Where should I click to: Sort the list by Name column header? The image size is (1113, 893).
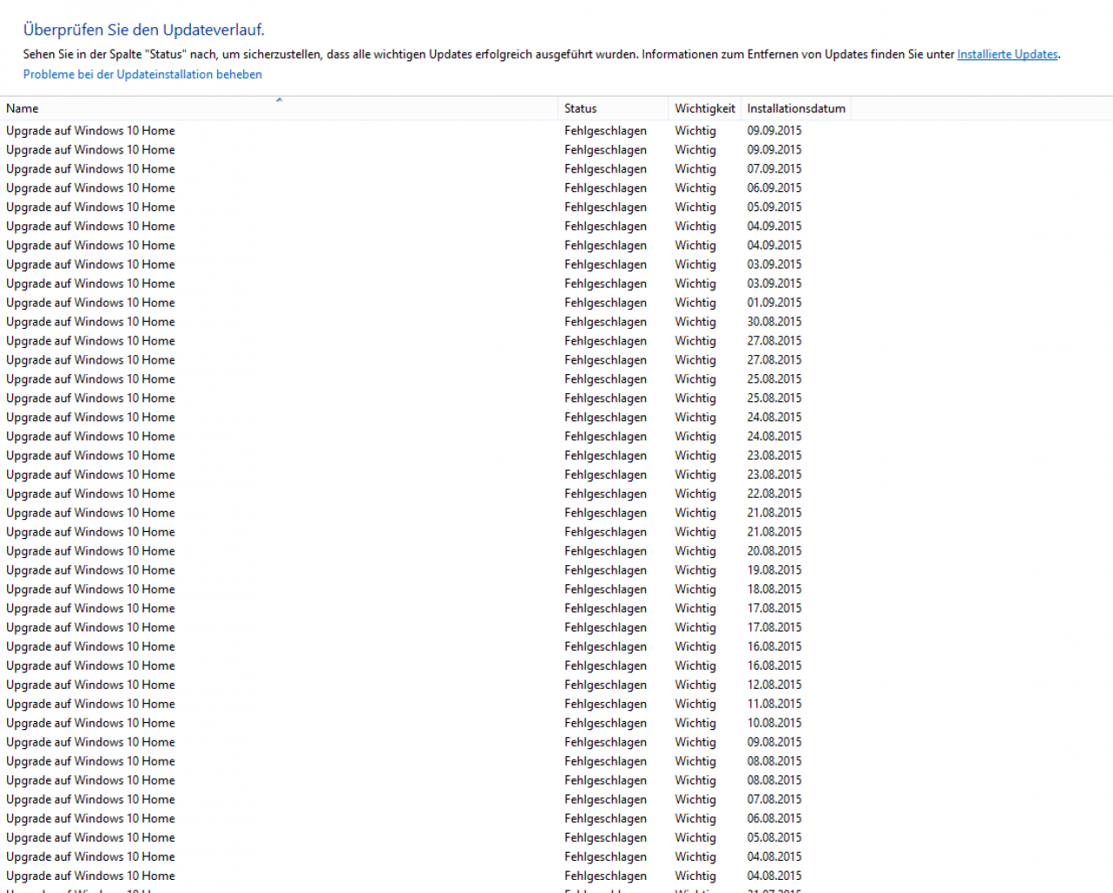pyautogui.click(x=279, y=108)
